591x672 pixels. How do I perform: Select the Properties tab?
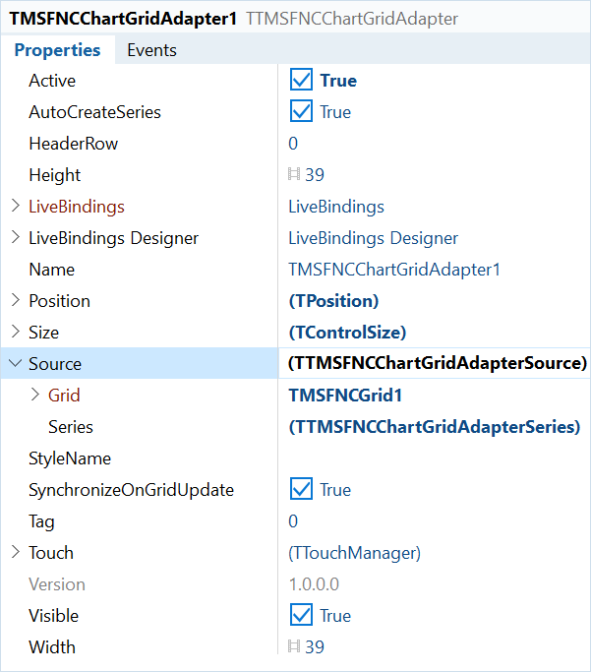[57, 50]
